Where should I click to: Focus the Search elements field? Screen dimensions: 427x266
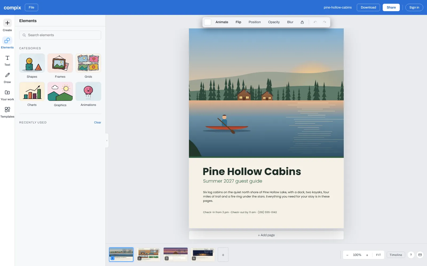(x=60, y=35)
